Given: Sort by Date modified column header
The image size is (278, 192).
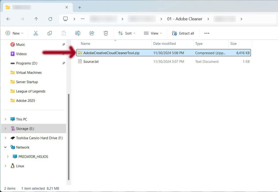Looking at the screenshot, I should [165, 44].
